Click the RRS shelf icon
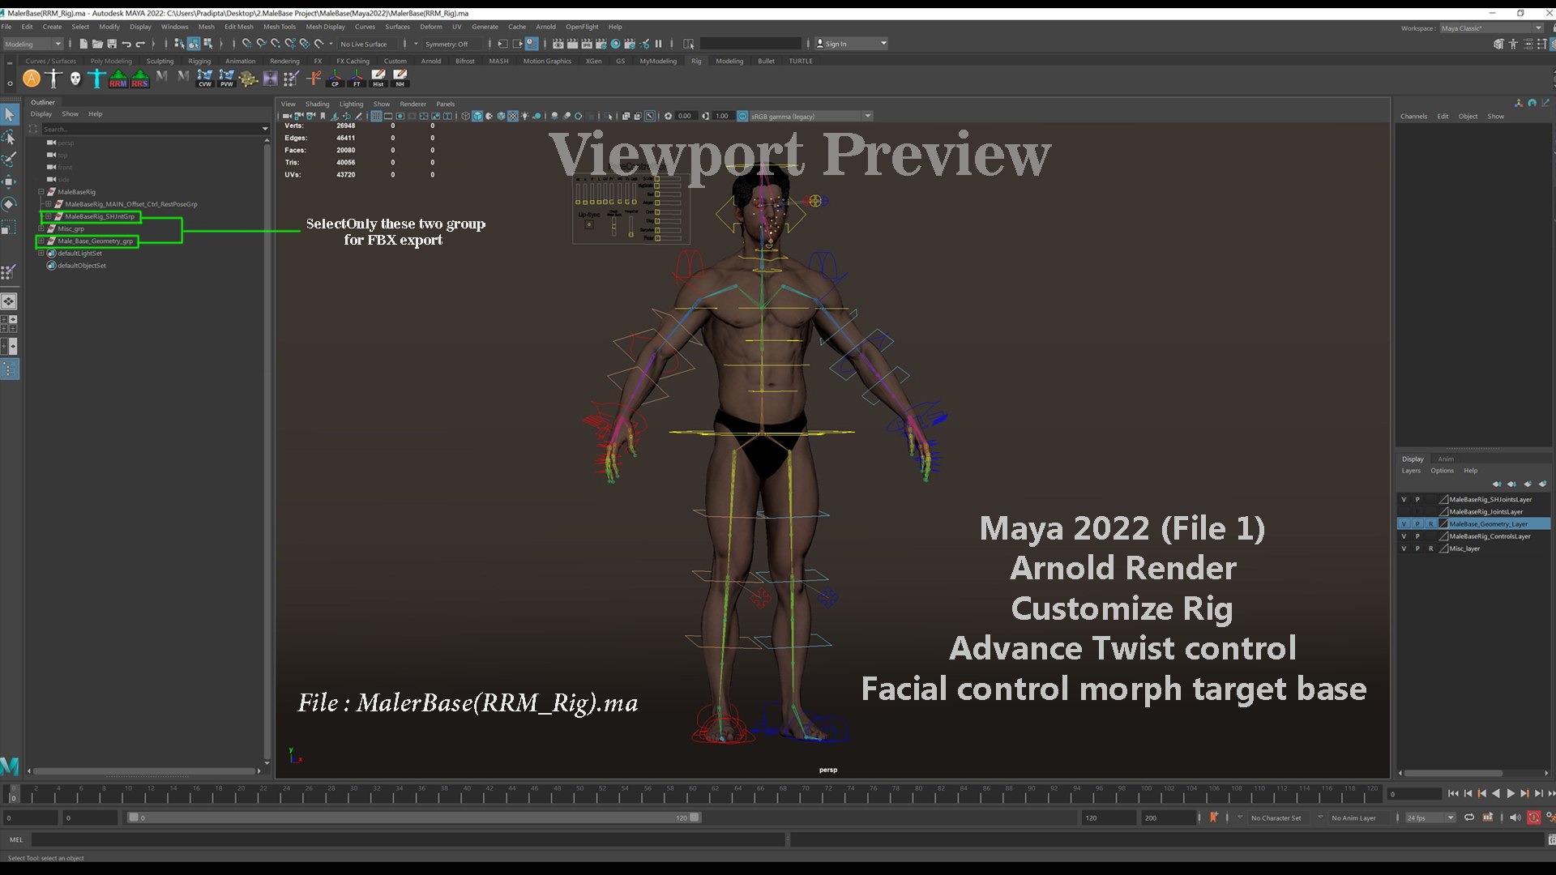The image size is (1556, 875). click(139, 79)
